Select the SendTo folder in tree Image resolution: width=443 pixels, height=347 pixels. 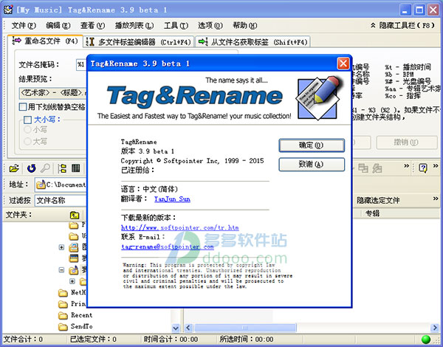82,326
